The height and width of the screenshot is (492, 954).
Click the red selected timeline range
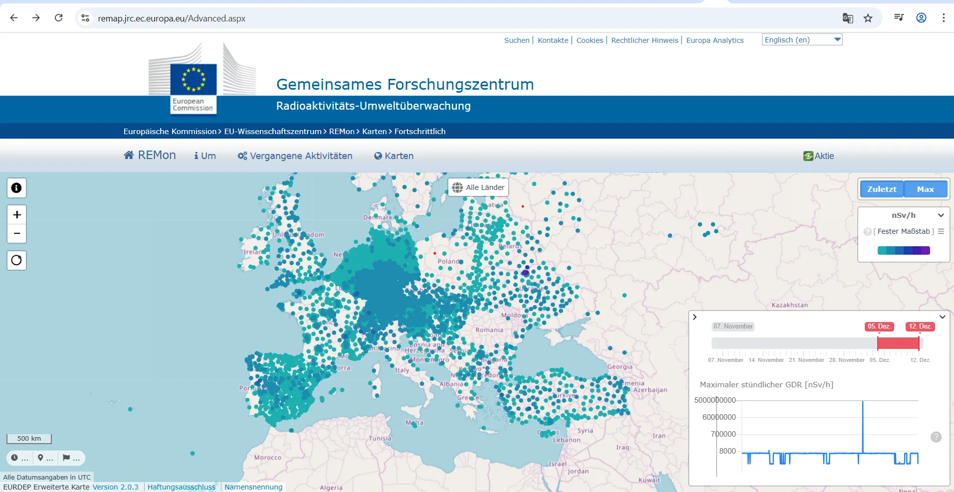(898, 343)
